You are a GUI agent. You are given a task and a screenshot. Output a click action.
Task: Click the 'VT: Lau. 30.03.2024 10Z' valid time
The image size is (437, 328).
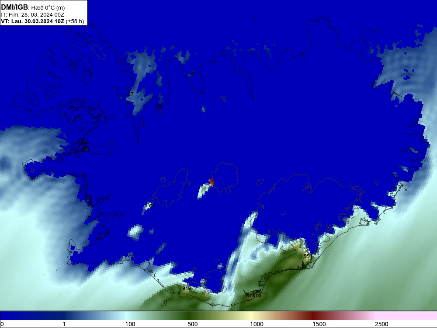(33, 21)
